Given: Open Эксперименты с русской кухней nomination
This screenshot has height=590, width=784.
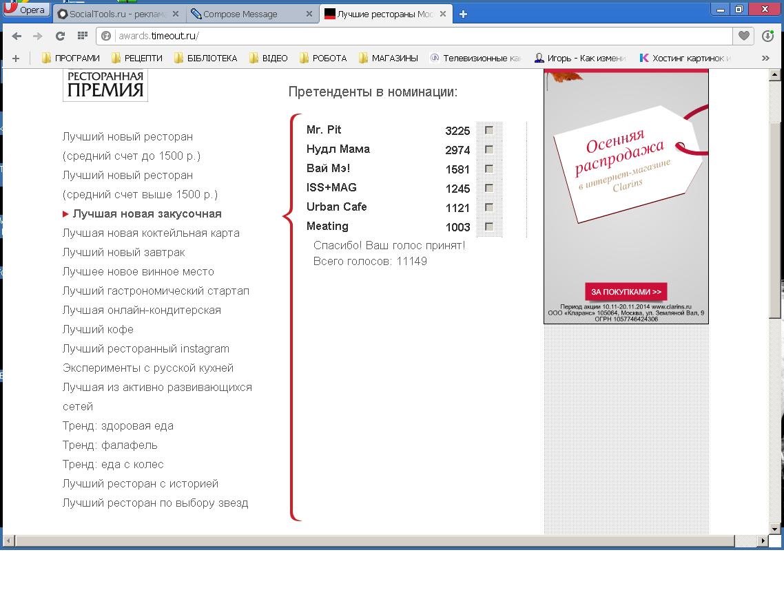Looking at the screenshot, I should coord(148,368).
